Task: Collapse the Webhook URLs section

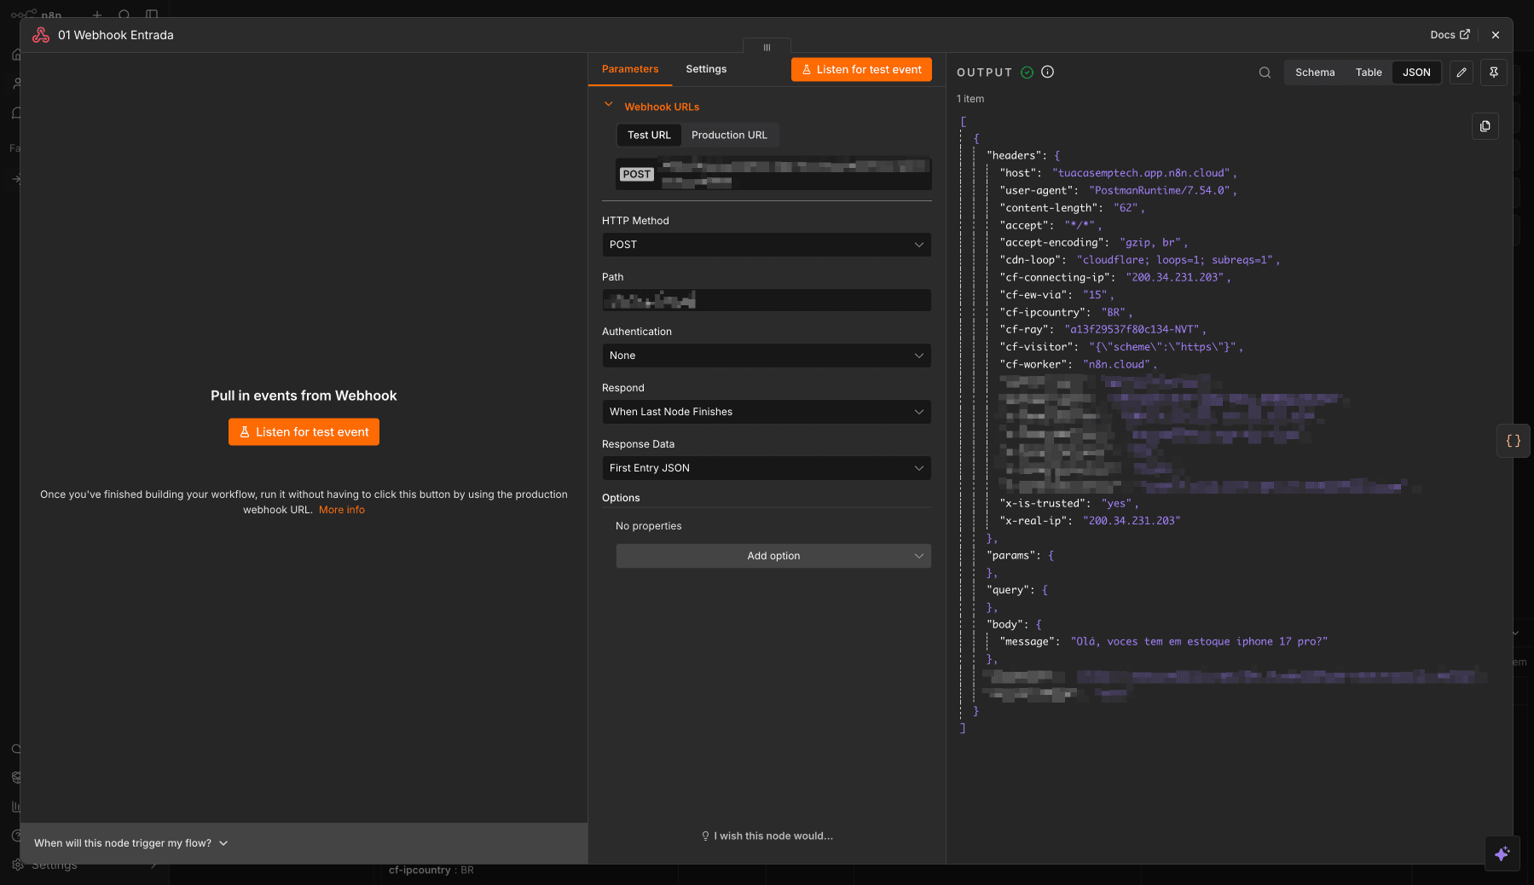Action: pos(609,105)
